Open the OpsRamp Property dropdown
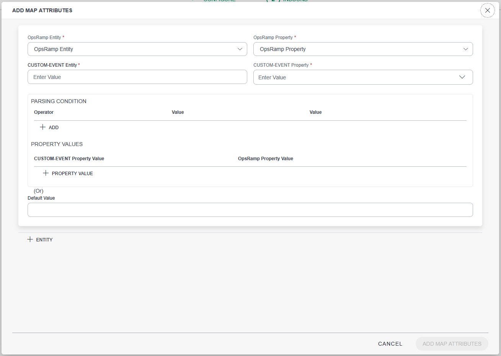The width and height of the screenshot is (501, 356). 363,49
